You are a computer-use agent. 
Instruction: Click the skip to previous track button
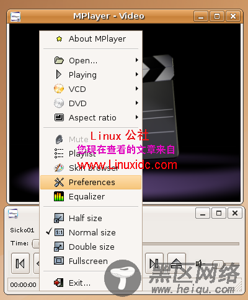coord(20,263)
